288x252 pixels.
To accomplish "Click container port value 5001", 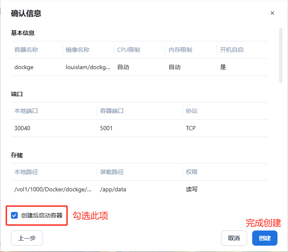I will (x=106, y=128).
